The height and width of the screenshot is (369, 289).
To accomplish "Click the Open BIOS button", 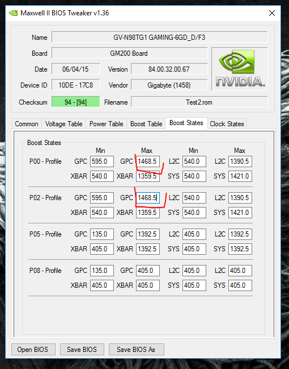I will [x=33, y=350].
